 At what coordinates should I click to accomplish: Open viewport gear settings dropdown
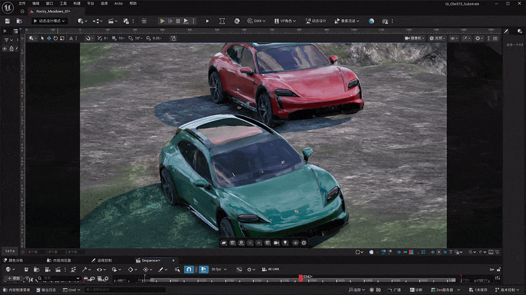point(479,38)
